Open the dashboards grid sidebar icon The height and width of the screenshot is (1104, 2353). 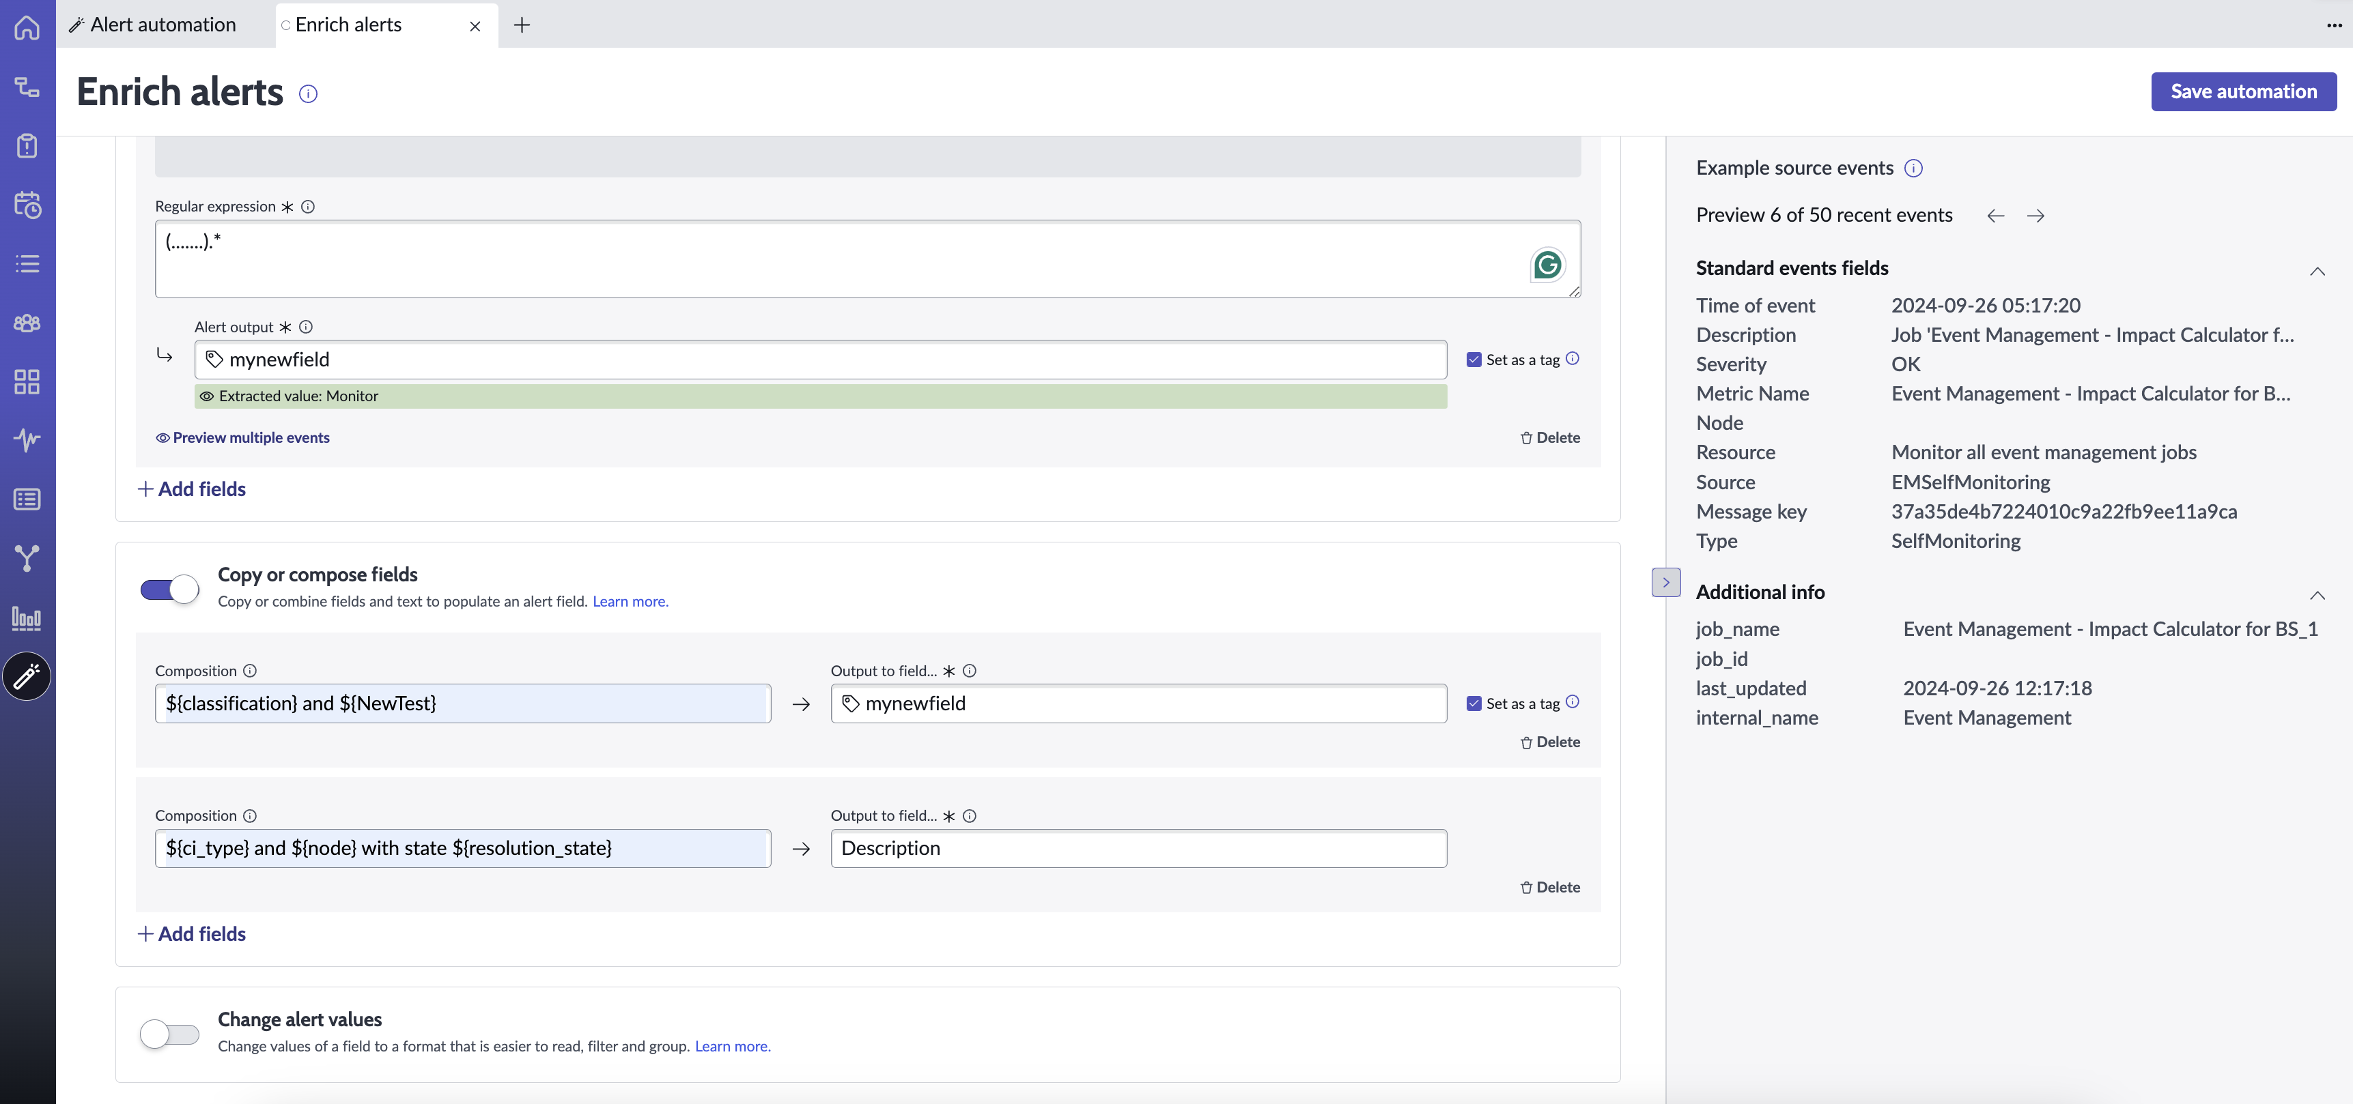[27, 381]
